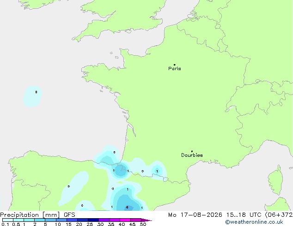Screen dimensions: 293x226
Task: Click the Paris city marker dot
Action: coord(175,65)
